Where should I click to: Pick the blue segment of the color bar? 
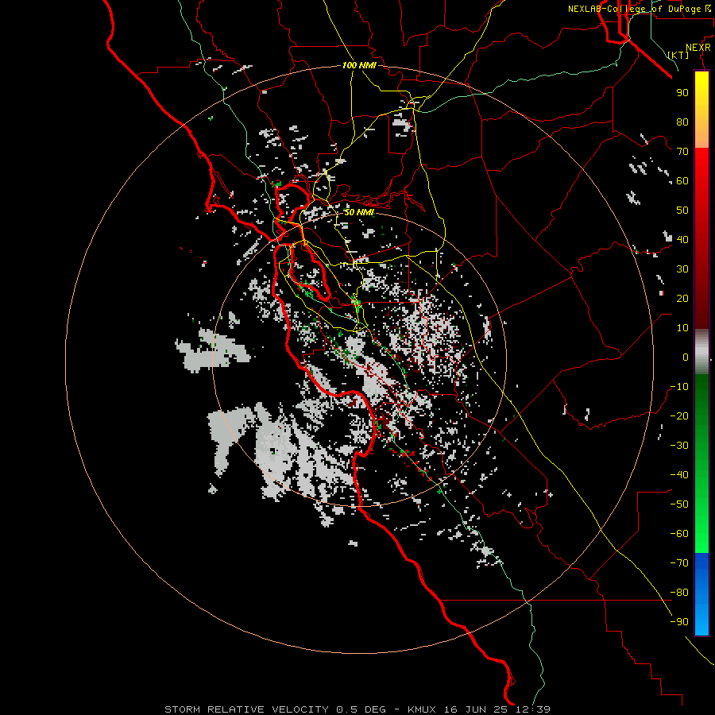click(701, 593)
